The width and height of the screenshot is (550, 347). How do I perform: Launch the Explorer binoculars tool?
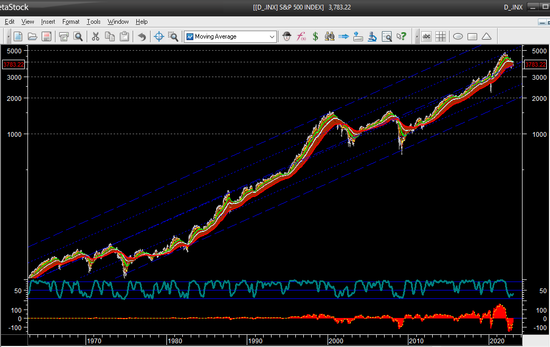point(330,36)
